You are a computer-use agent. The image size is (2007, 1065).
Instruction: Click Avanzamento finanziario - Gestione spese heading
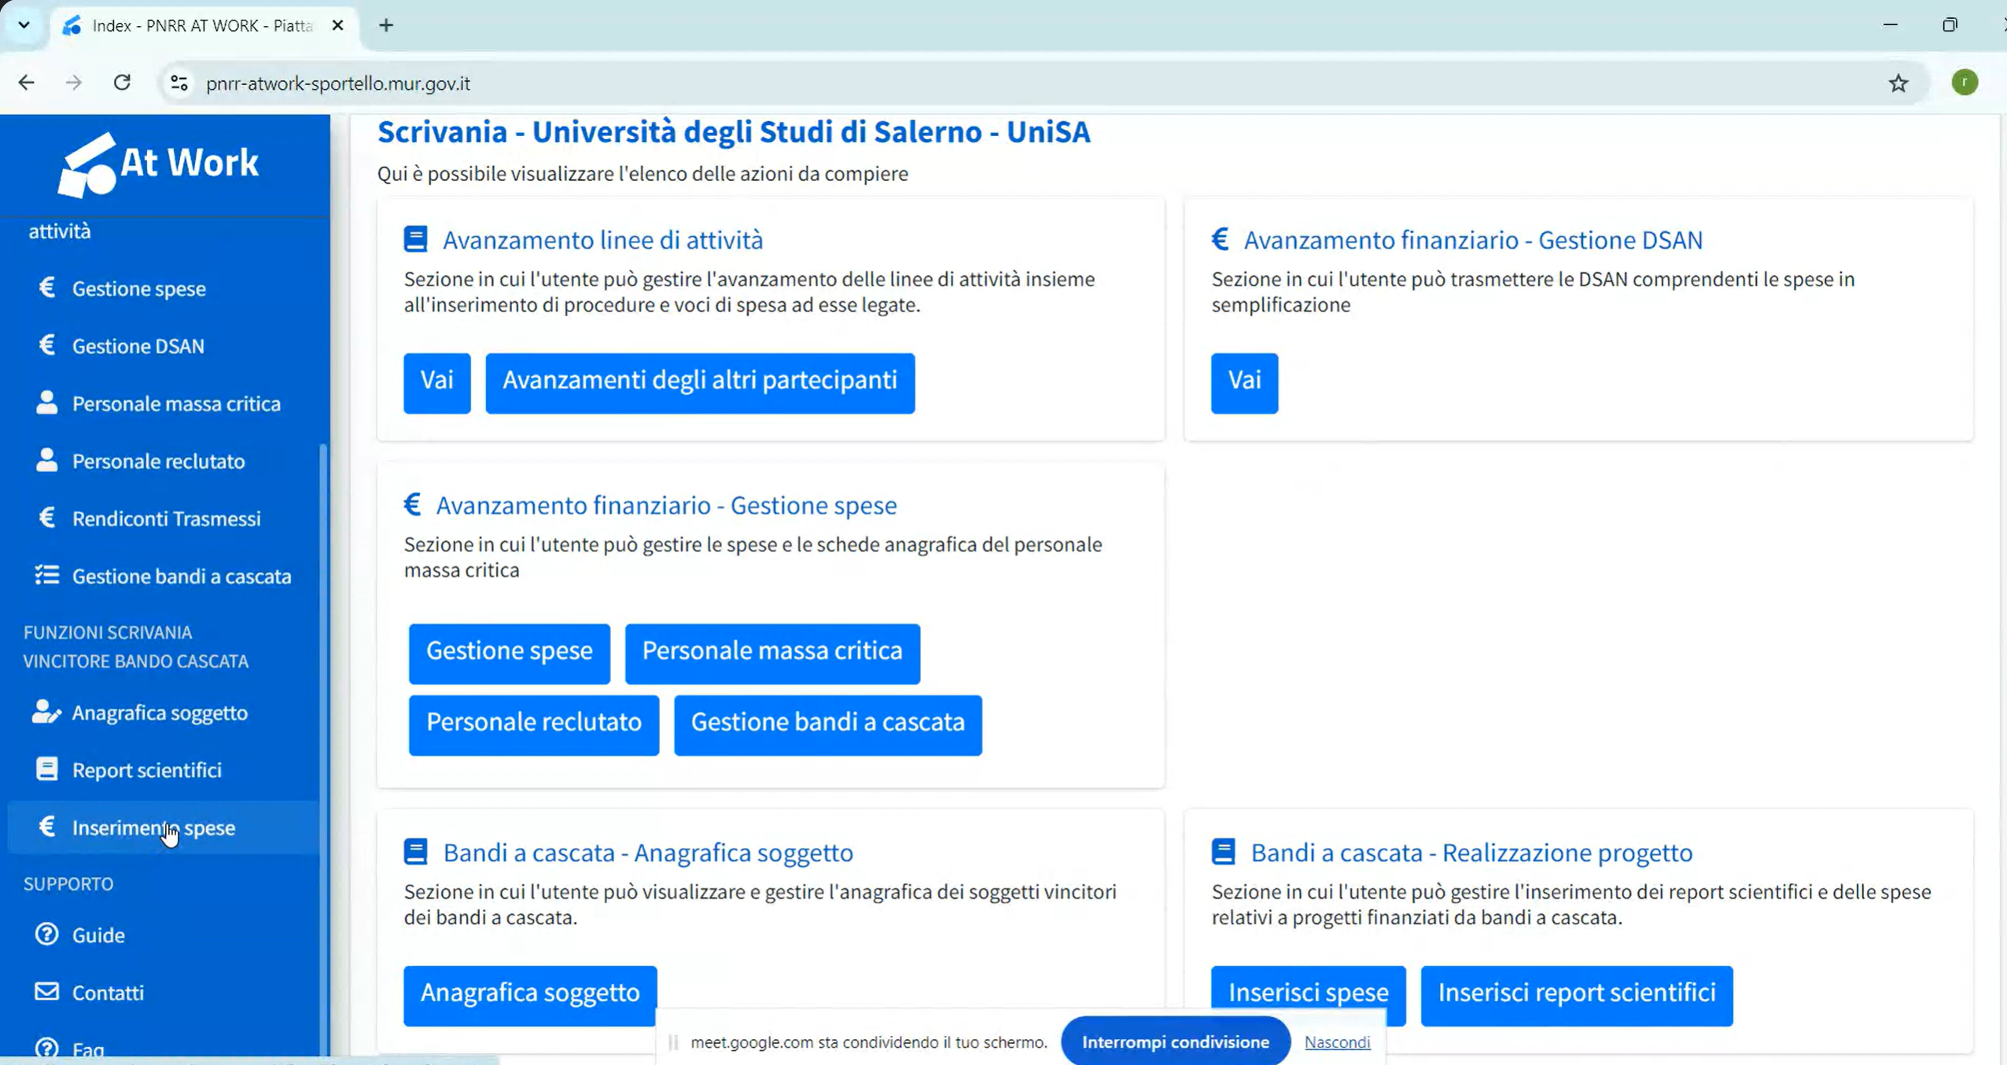click(666, 504)
